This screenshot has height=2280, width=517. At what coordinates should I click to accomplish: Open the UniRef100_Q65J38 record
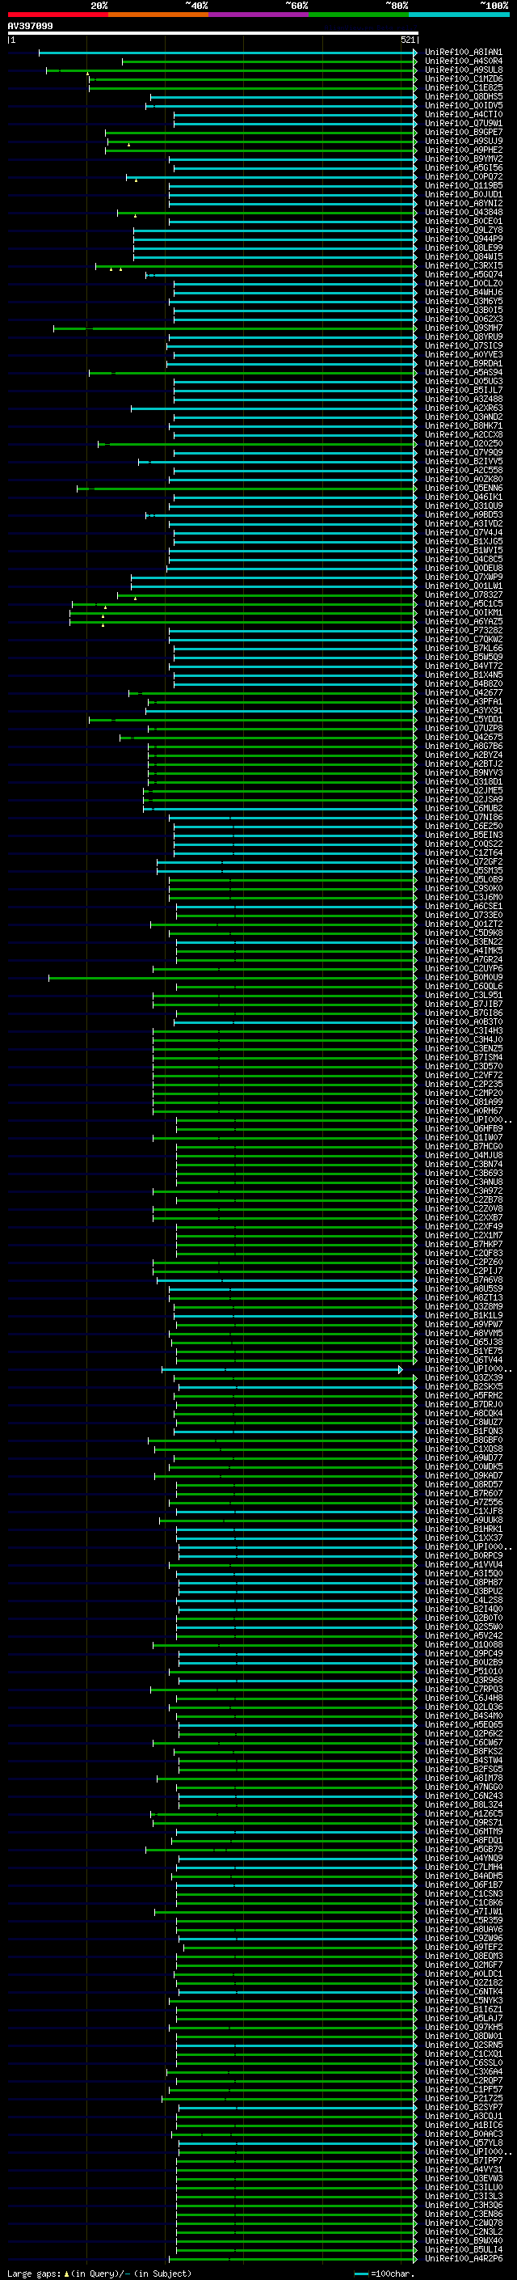[x=463, y=1343]
